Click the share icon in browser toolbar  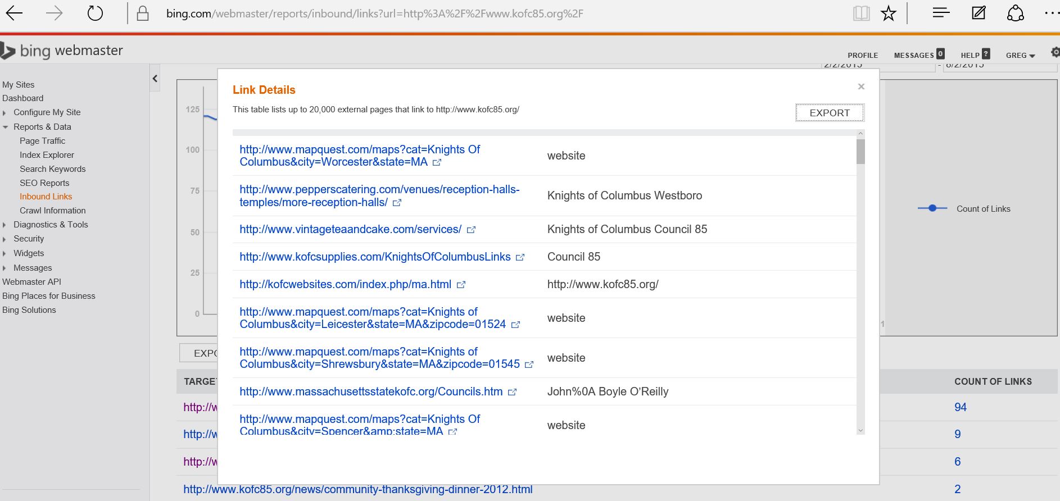pyautogui.click(x=1015, y=13)
